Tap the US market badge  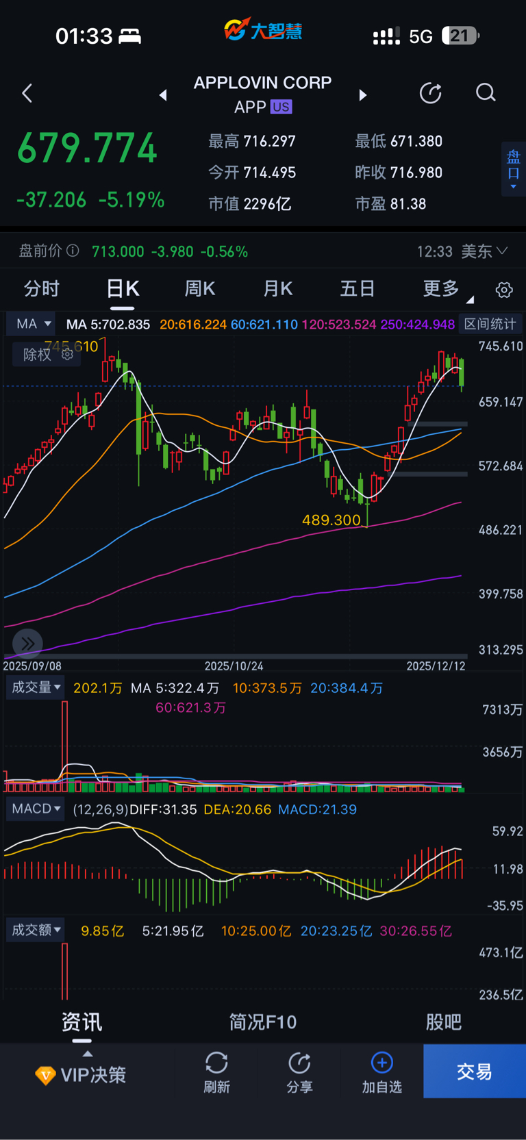point(281,107)
